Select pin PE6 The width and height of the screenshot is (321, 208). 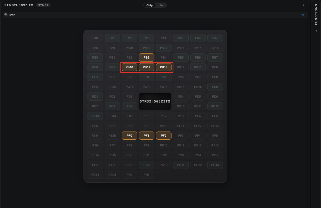pyautogui.click(x=95, y=126)
